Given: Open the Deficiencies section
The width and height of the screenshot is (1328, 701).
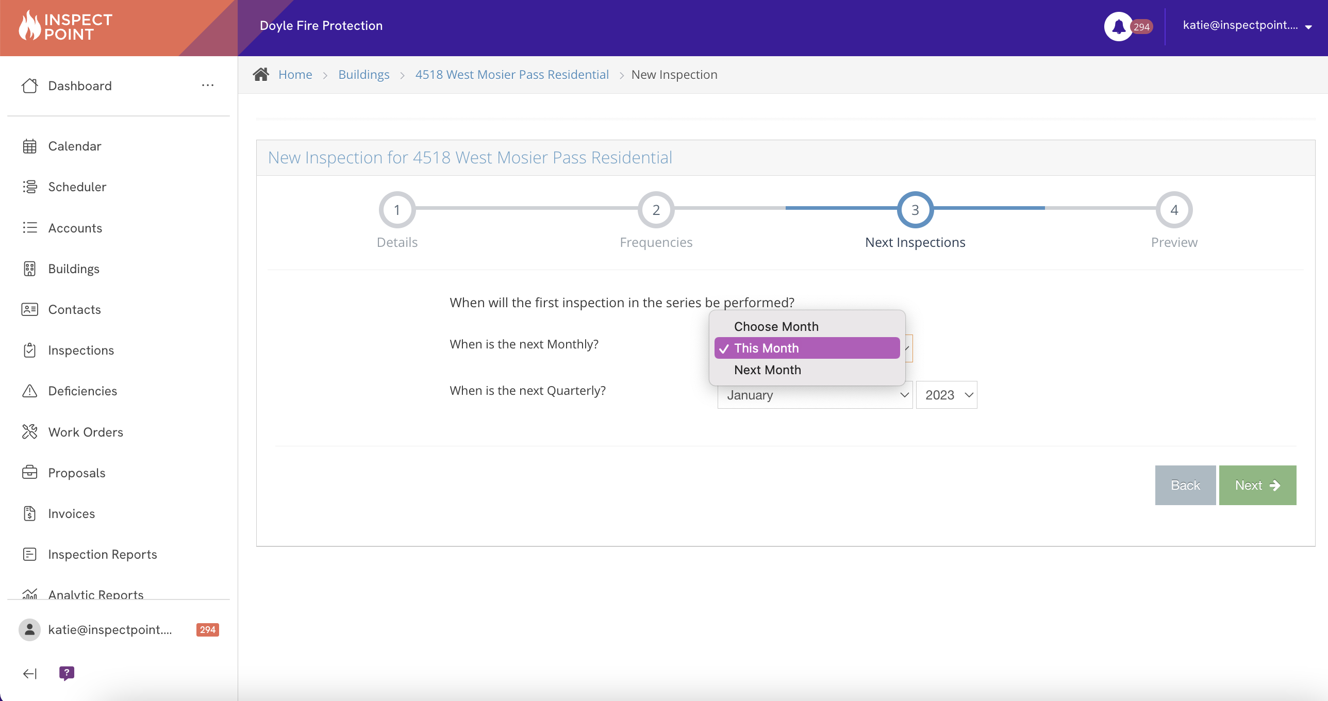Looking at the screenshot, I should tap(82, 391).
